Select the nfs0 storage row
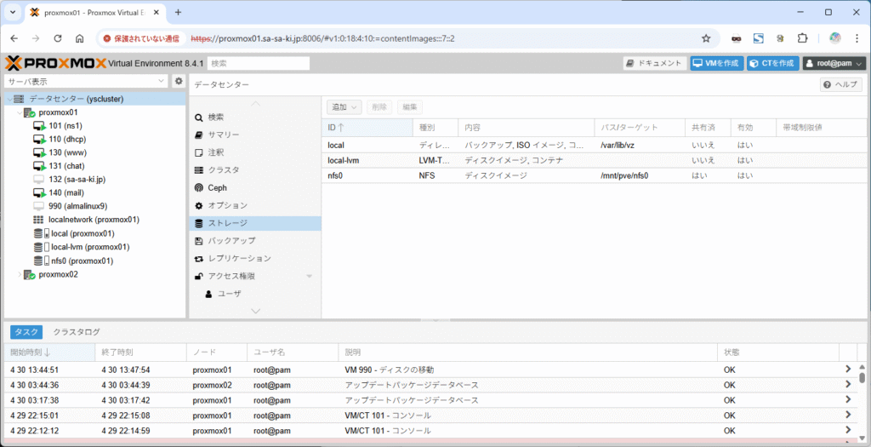Image resolution: width=871 pixels, height=447 pixels. click(x=595, y=175)
